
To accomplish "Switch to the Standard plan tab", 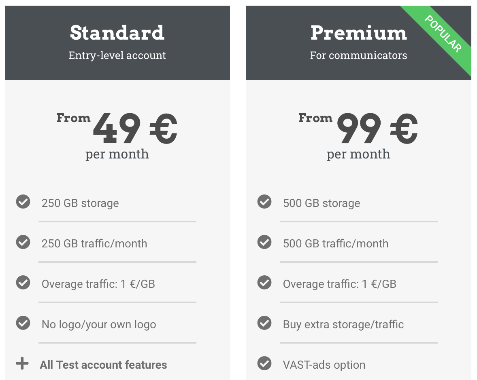I will tap(117, 32).
